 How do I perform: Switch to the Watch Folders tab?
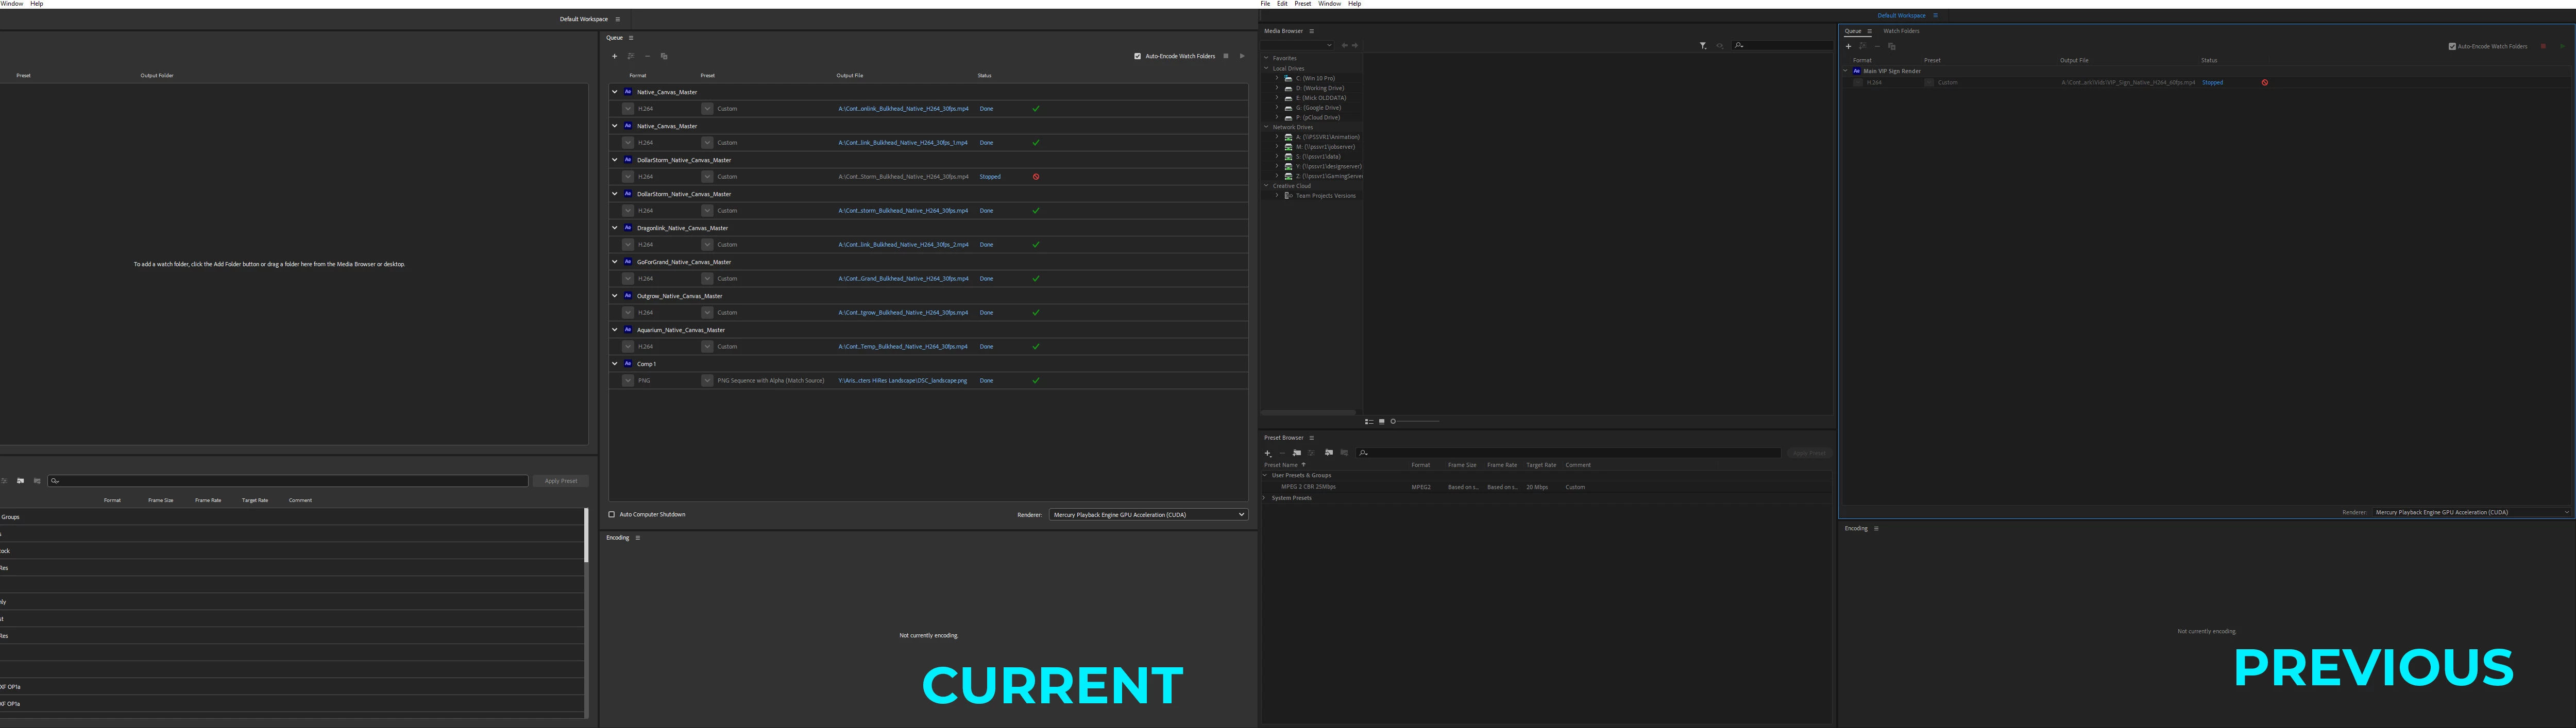coord(1901,31)
